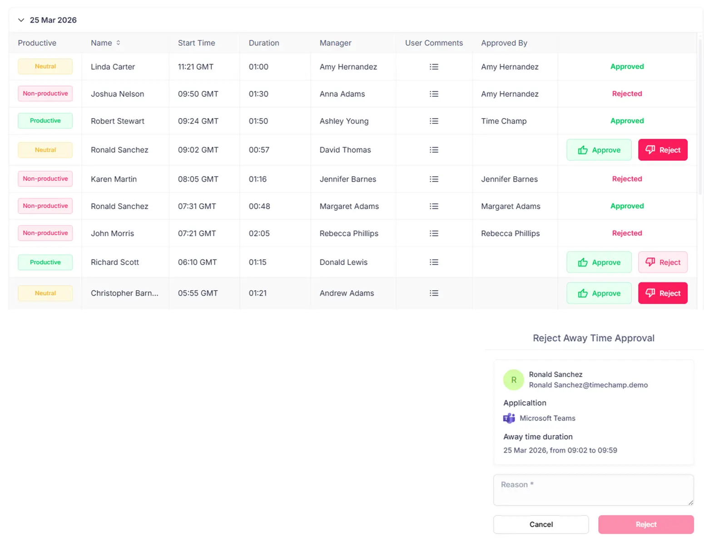Collapse the 25 Mar 2026 date group
Viewport: 704px width, 545px height.
[x=21, y=20]
